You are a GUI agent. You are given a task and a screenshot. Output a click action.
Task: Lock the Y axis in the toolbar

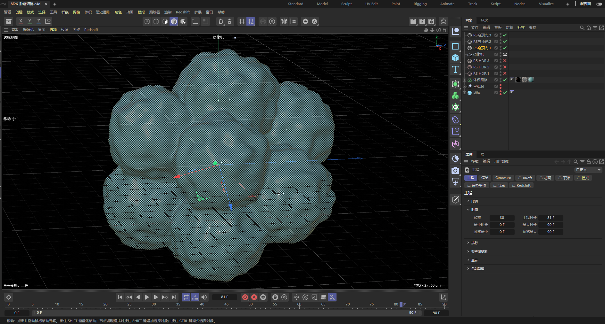(x=29, y=21)
